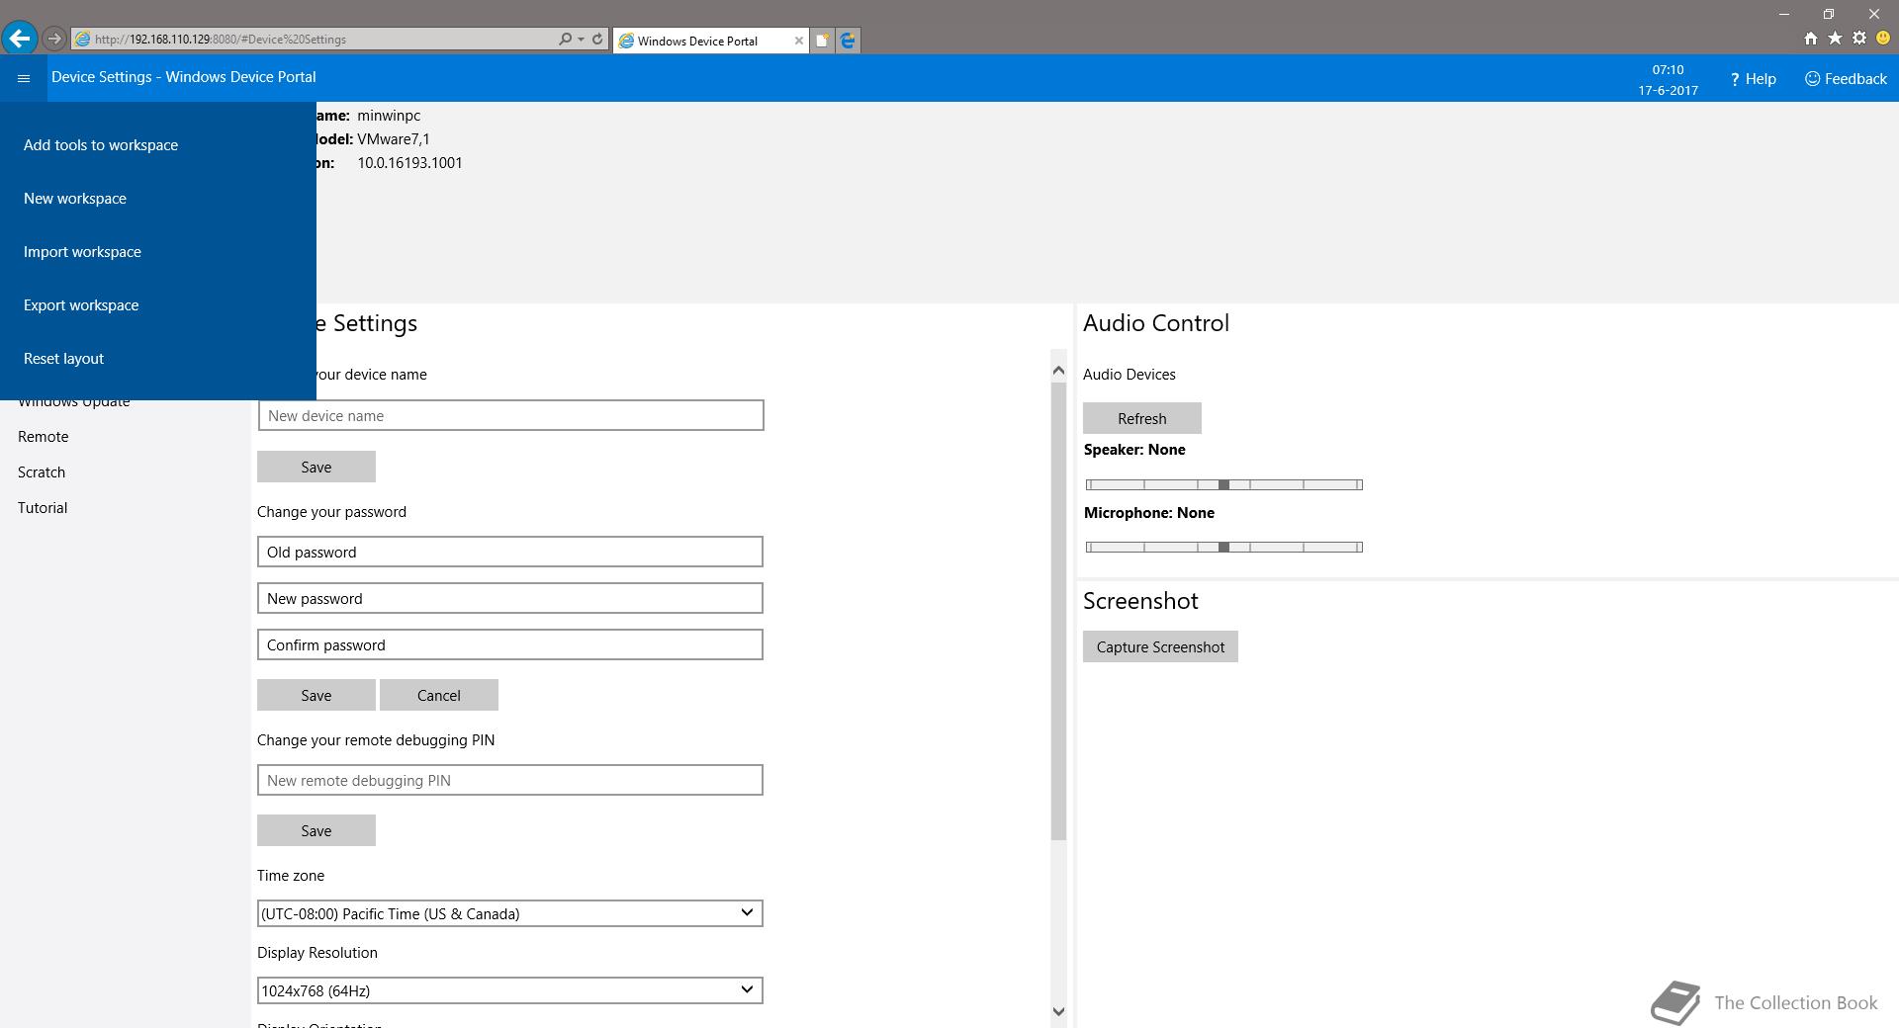This screenshot has width=1899, height=1028.
Task: Open the Scratch sidebar item
Action: coord(42,472)
